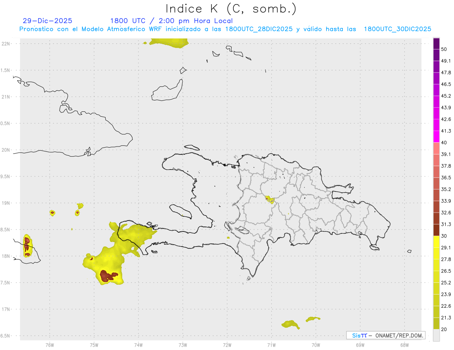Click the color scale value '49.1'
This screenshot has height=350, width=454.
point(446,61)
